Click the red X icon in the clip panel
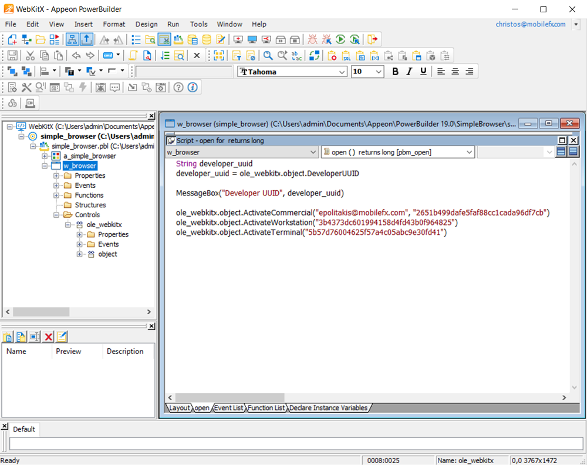 tap(48, 337)
